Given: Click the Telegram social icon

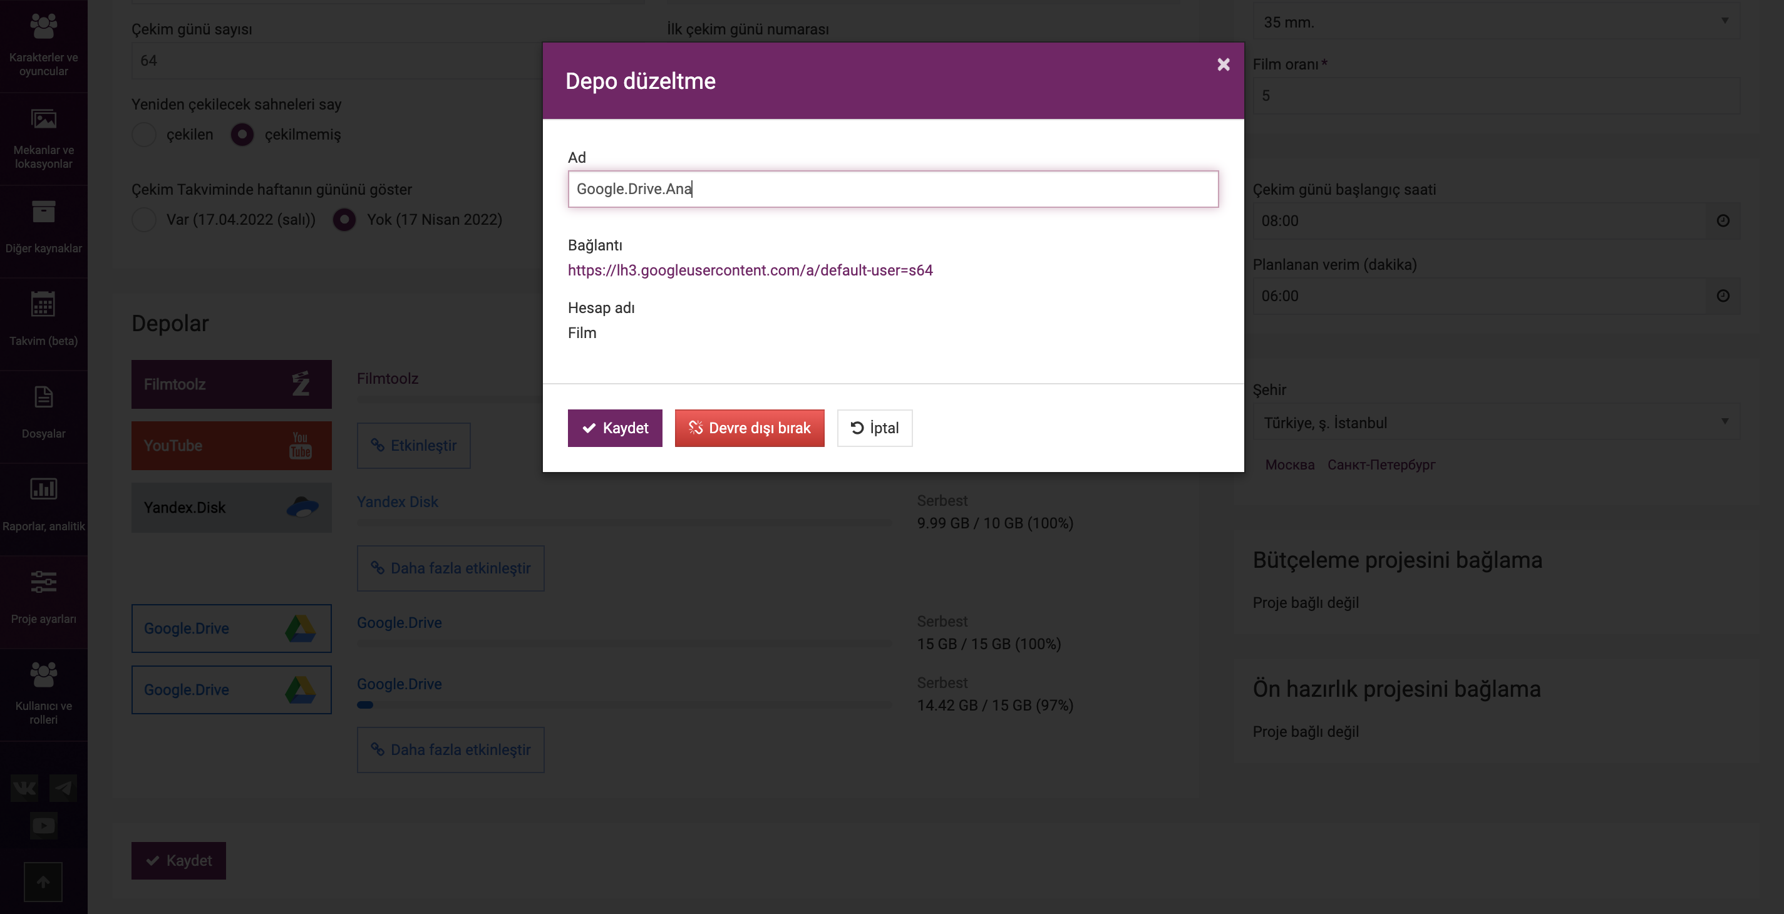Looking at the screenshot, I should point(63,788).
